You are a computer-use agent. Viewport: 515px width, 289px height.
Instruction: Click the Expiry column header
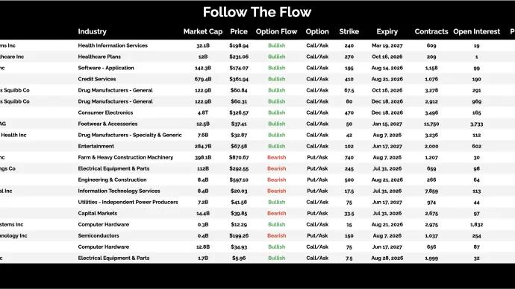click(387, 32)
